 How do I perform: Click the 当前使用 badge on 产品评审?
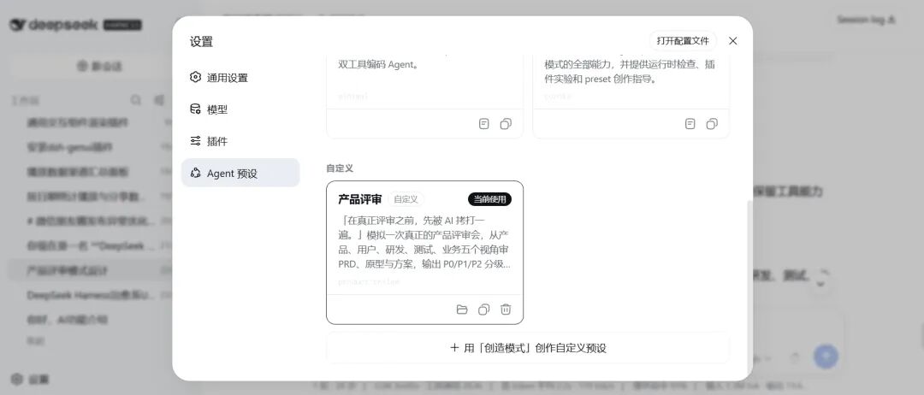[489, 199]
